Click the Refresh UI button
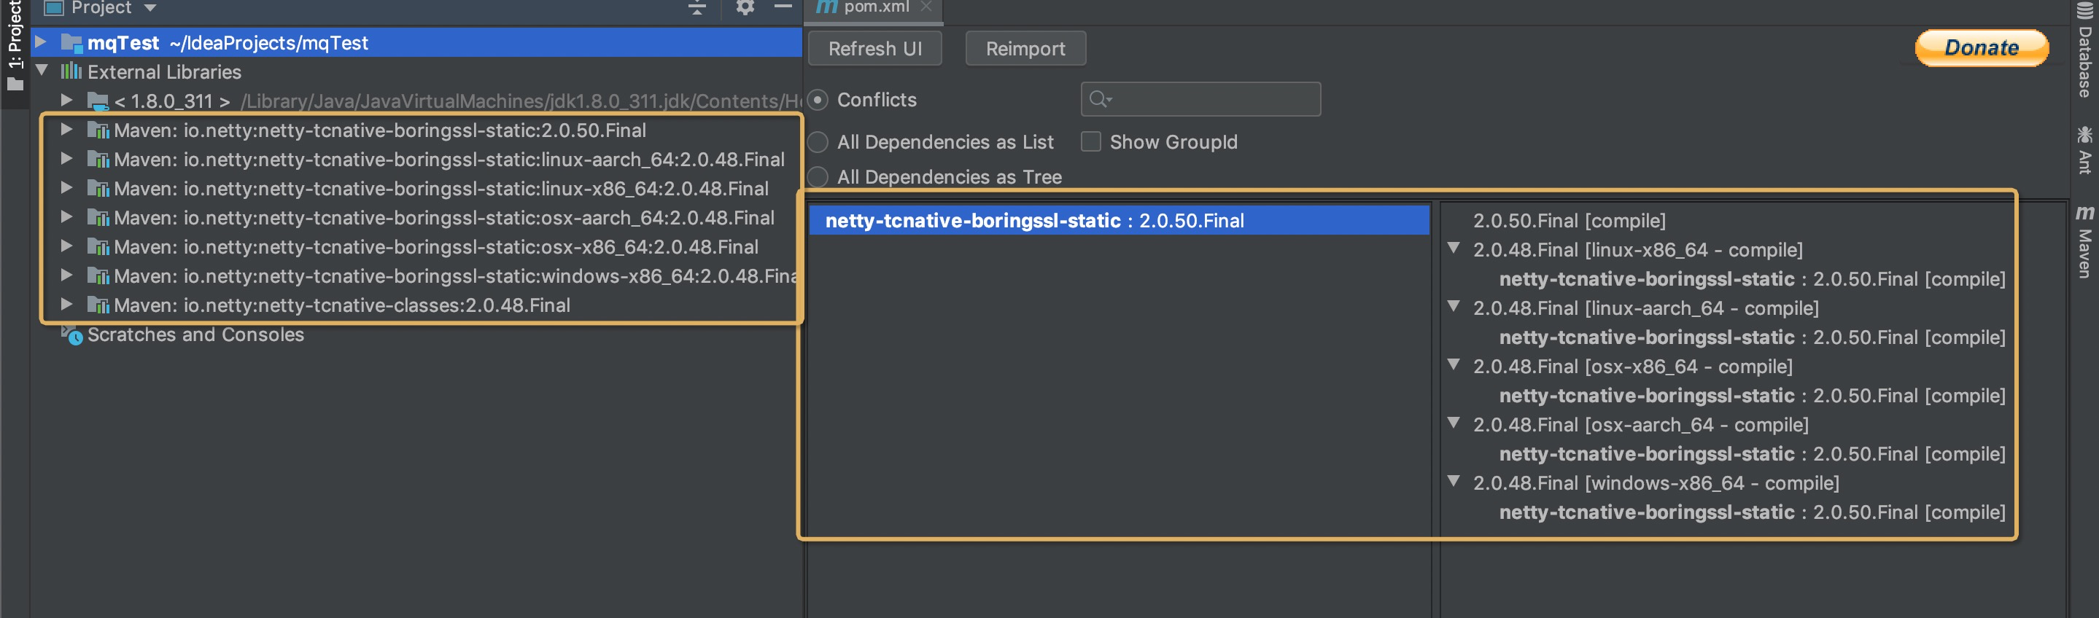Viewport: 2099px width, 618px height. pyautogui.click(x=875, y=48)
